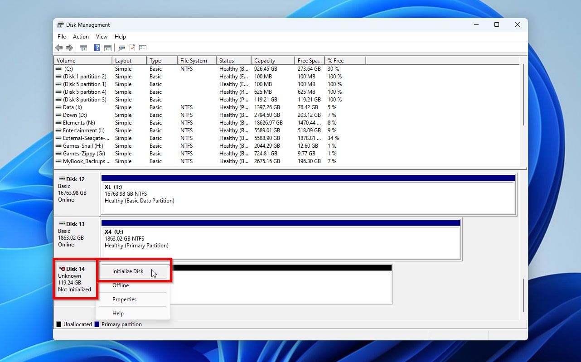Click the blue Help question-mark toolbar icon
The height and width of the screenshot is (362, 581).
point(97,48)
